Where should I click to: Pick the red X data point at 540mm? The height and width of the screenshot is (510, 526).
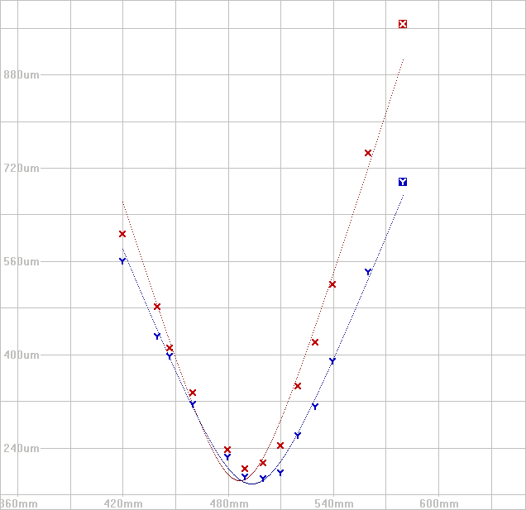pyautogui.click(x=332, y=284)
